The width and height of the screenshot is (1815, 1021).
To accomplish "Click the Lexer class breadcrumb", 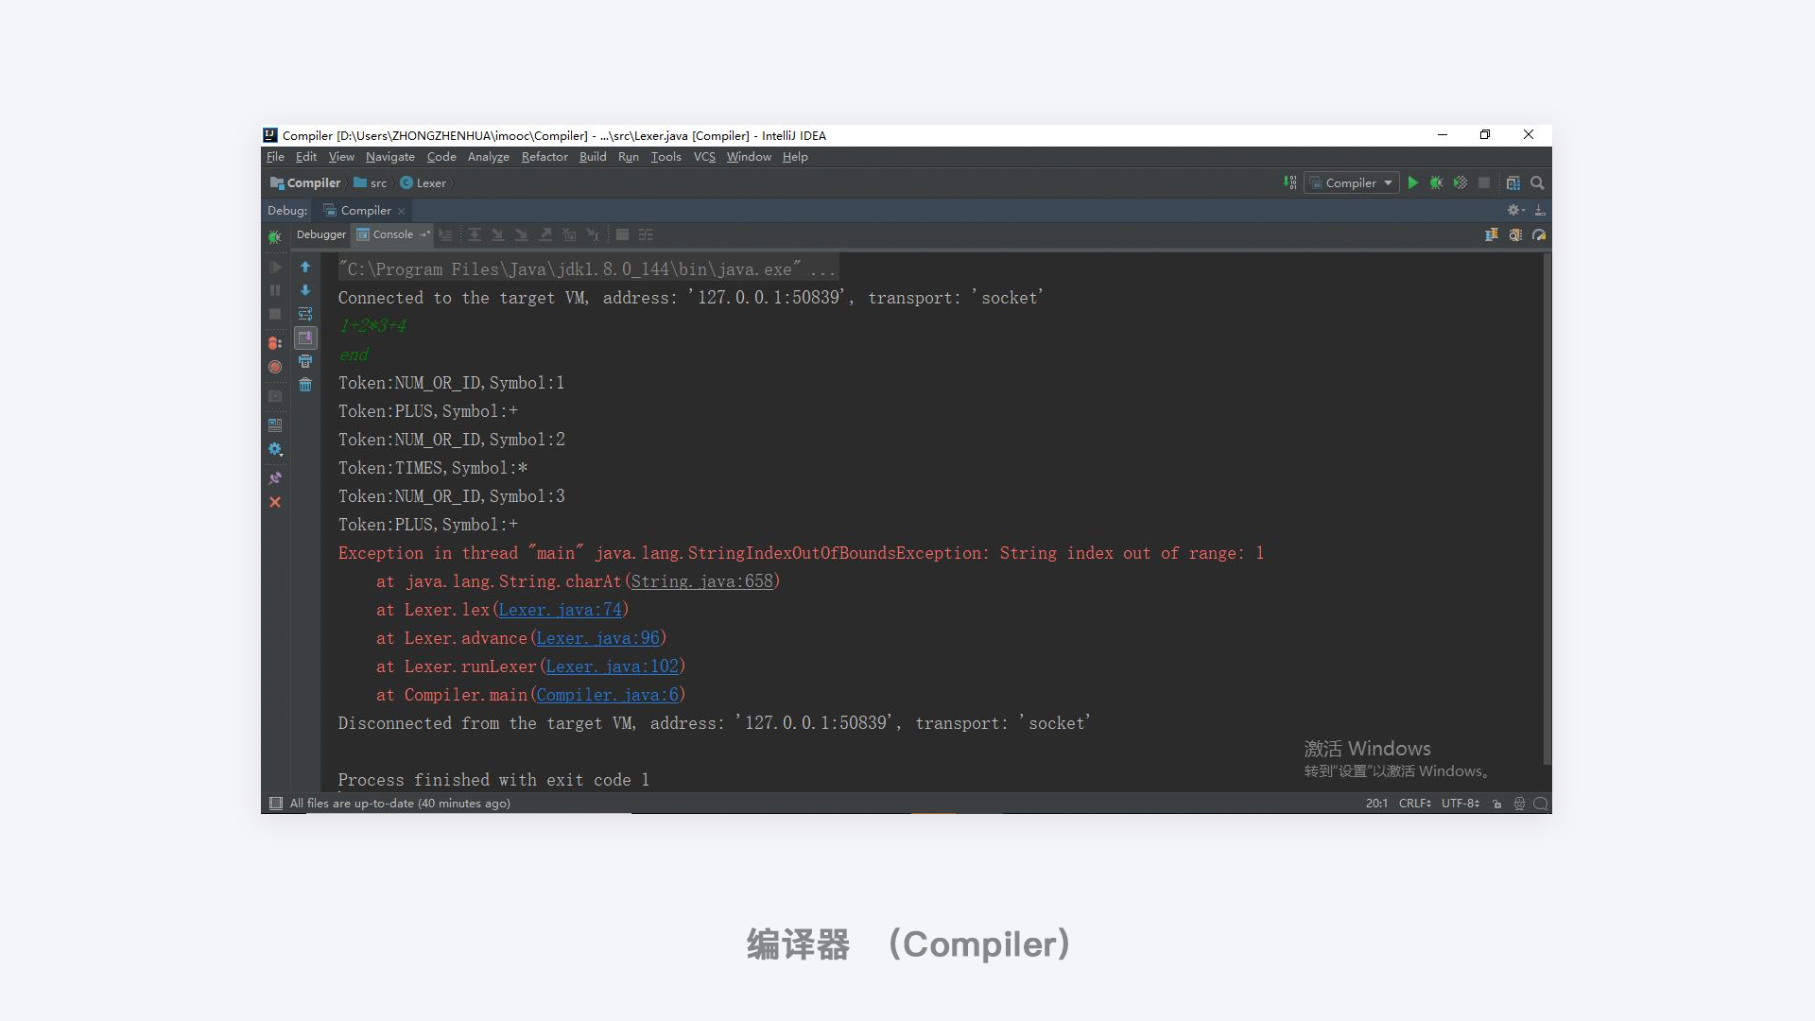I will (423, 183).
